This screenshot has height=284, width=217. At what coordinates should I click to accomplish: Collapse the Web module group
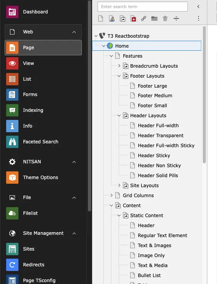coord(74,32)
